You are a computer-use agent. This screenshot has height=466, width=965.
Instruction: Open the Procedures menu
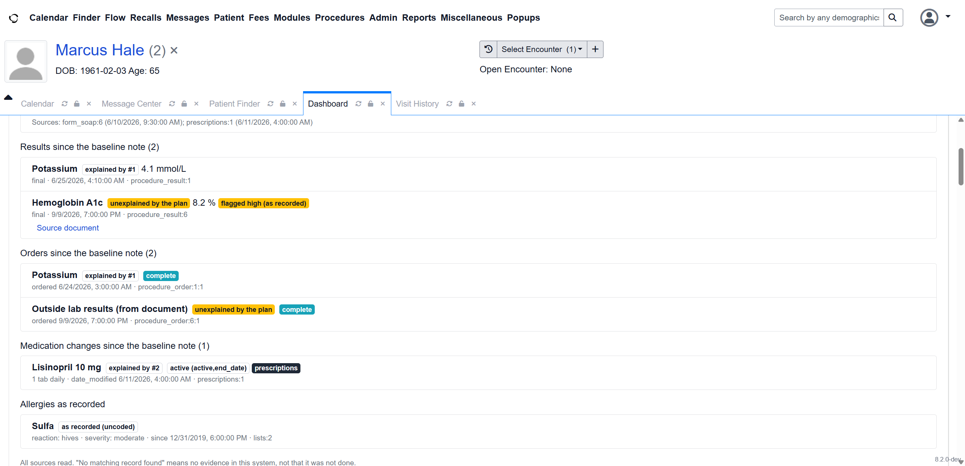coord(340,18)
